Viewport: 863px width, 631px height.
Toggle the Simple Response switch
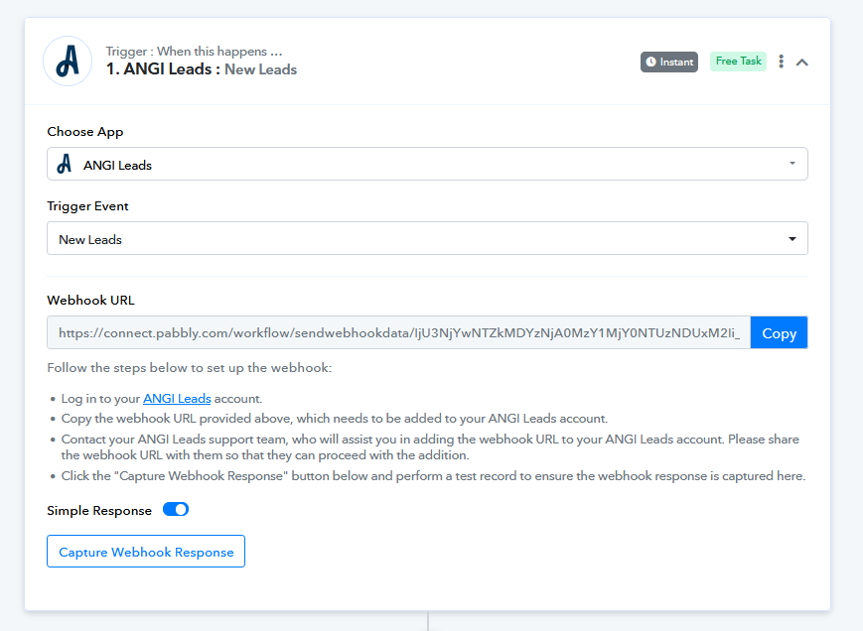[x=176, y=510]
